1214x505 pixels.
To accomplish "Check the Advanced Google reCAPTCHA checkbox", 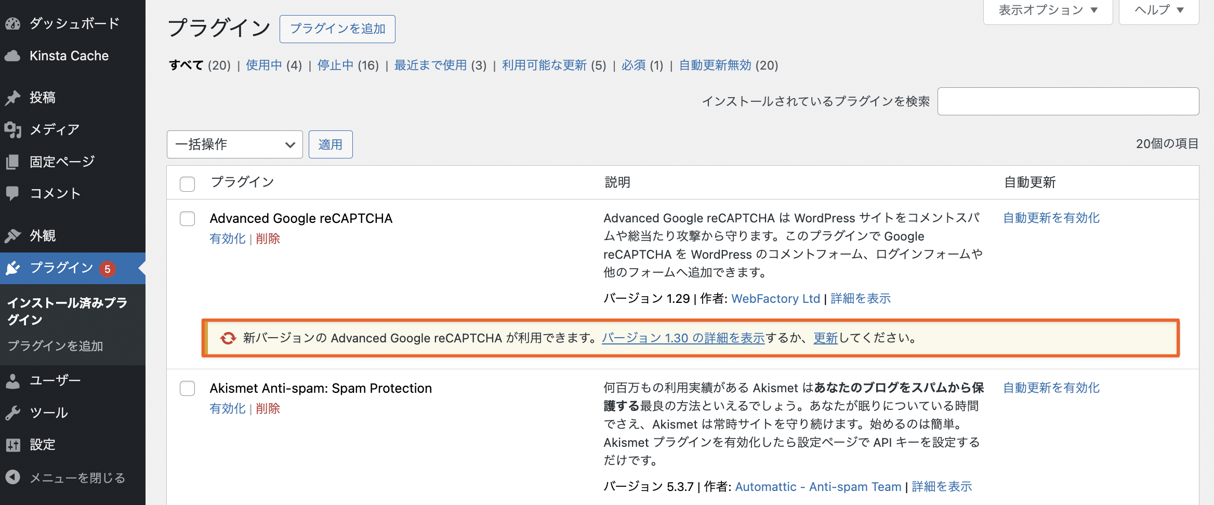I will point(187,219).
